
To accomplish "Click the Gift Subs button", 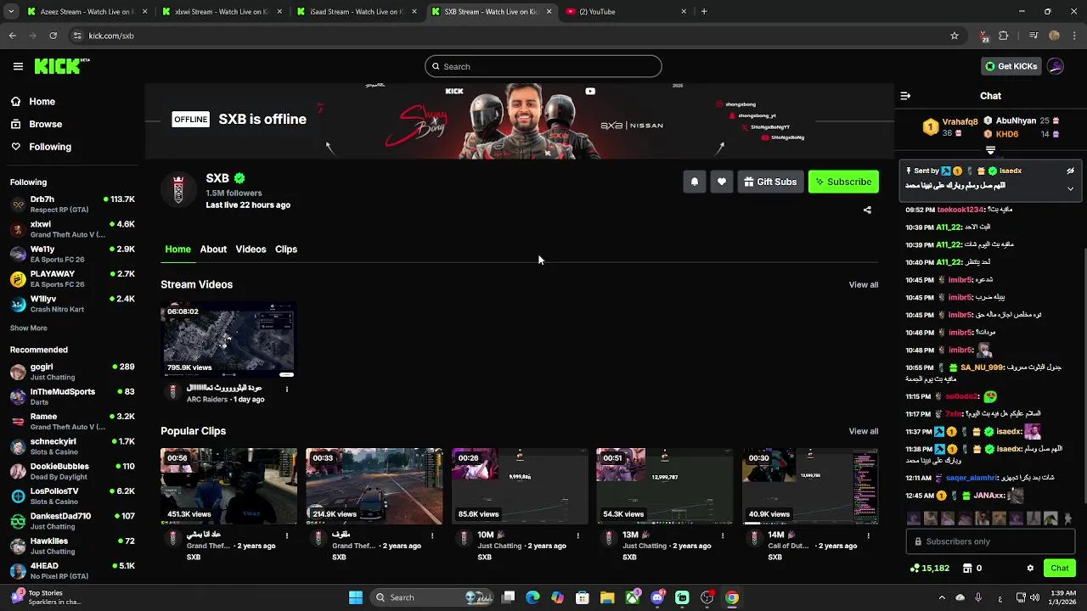I will pos(770,182).
